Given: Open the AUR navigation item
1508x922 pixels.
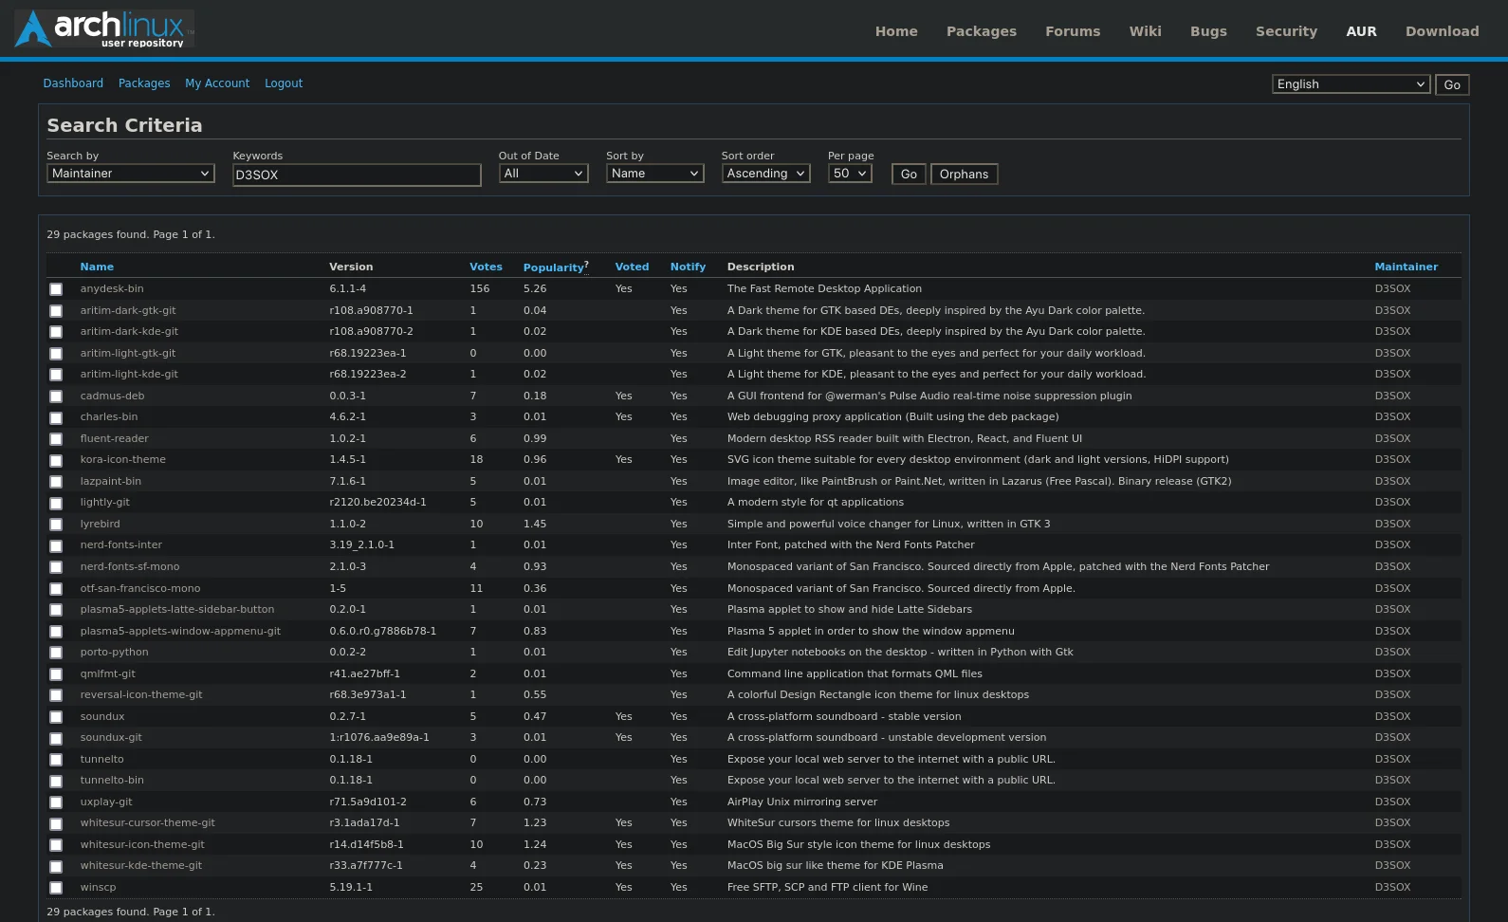Looking at the screenshot, I should (x=1361, y=31).
